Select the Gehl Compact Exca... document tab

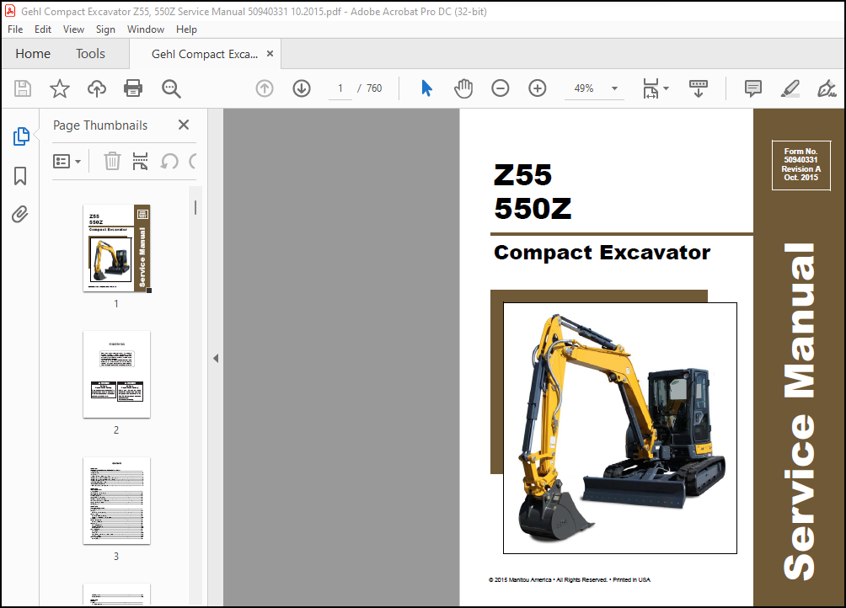[x=205, y=54]
